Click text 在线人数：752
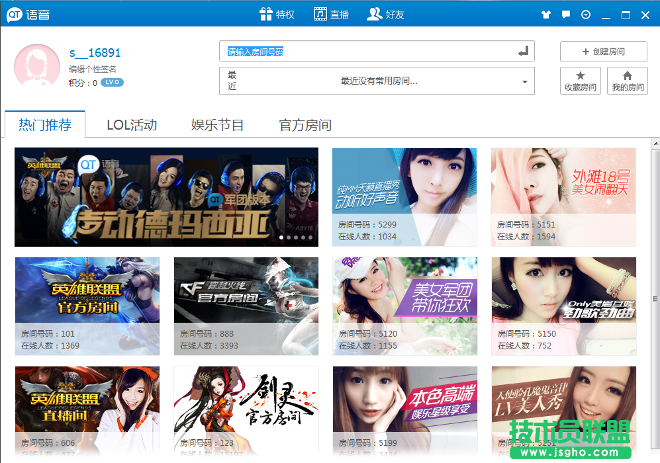Image resolution: width=660 pixels, height=463 pixels. click(x=524, y=346)
